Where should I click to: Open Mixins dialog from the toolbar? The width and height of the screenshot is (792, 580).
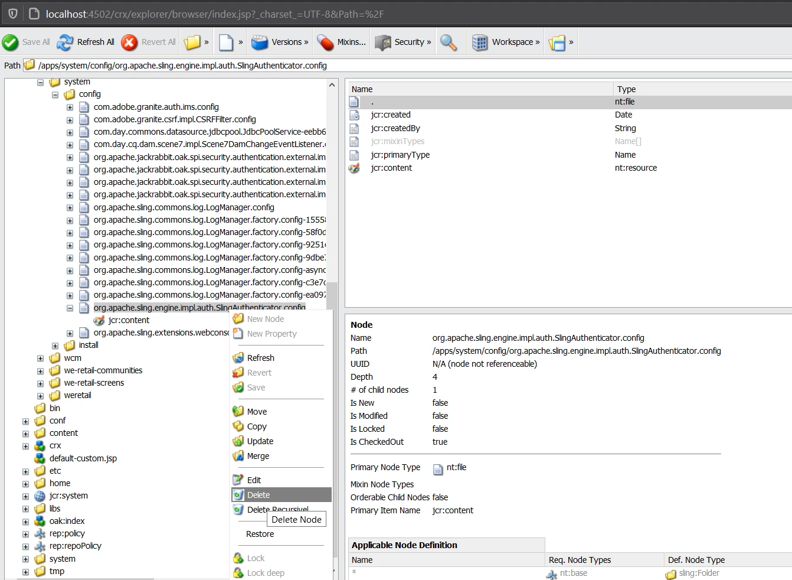pyautogui.click(x=341, y=42)
